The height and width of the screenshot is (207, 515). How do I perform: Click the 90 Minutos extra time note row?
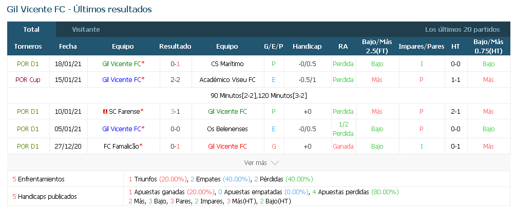tap(259, 96)
